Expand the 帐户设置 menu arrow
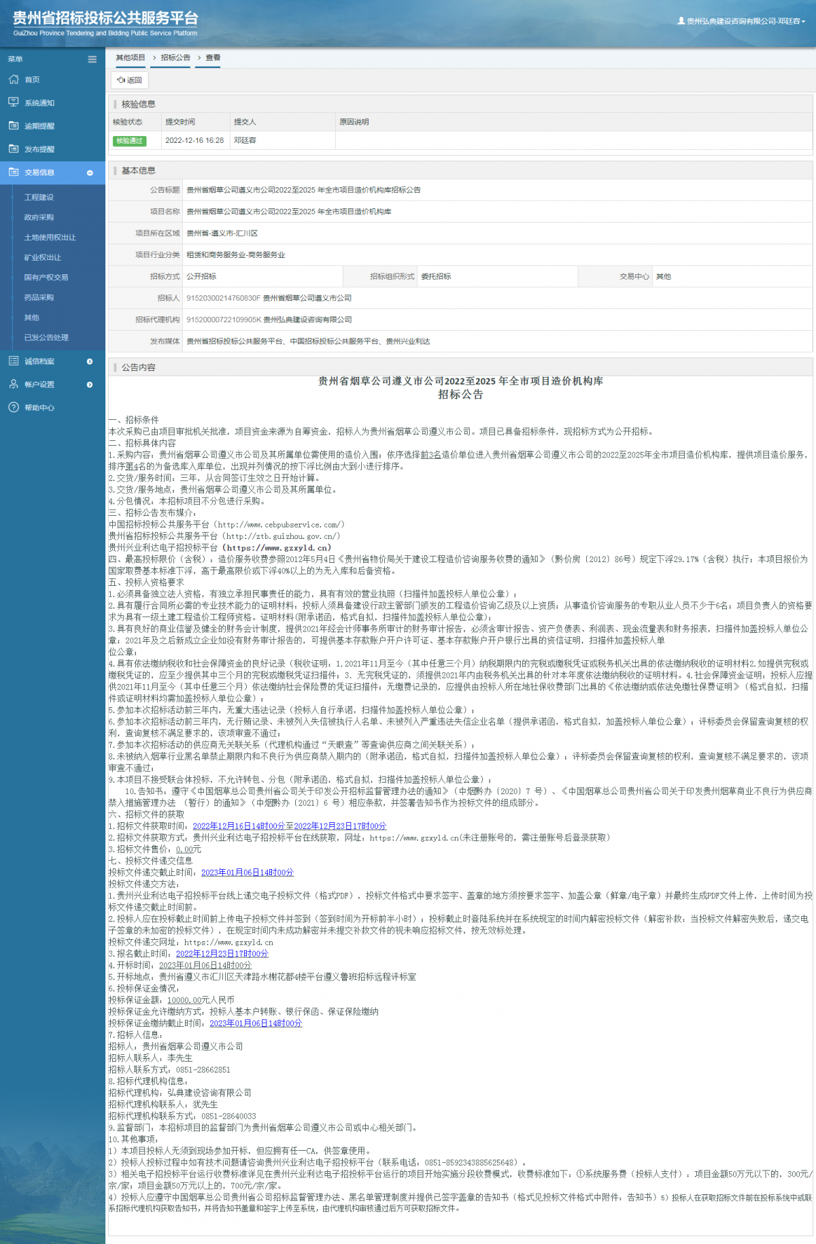This screenshot has width=816, height=1244. click(90, 384)
